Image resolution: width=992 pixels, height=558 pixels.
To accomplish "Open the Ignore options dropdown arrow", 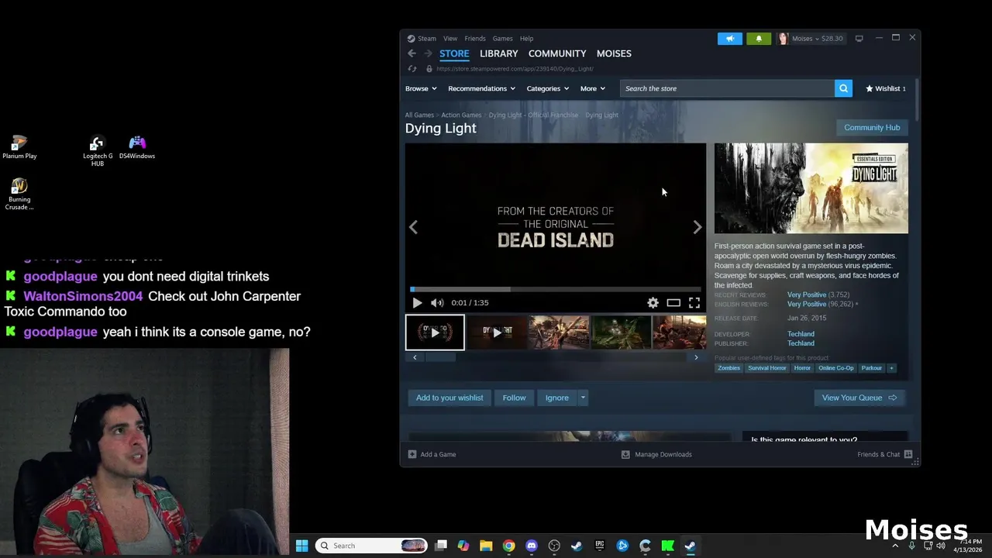I will [583, 398].
